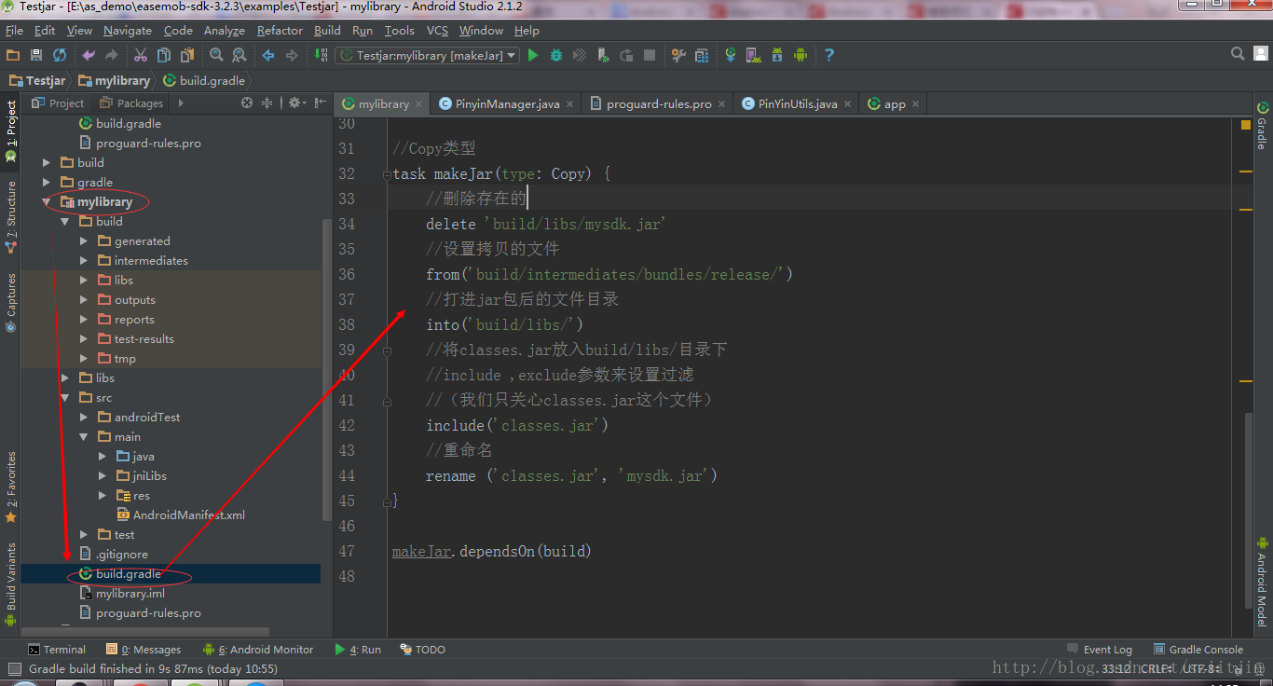Start debugging with the bug icon
The image size is (1273, 686).
pyautogui.click(x=556, y=55)
